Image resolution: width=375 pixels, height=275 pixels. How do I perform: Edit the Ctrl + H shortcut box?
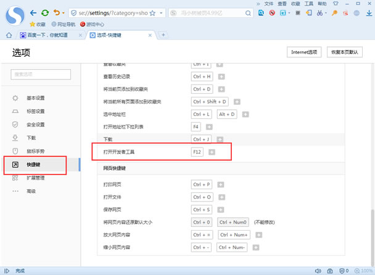pos(202,76)
